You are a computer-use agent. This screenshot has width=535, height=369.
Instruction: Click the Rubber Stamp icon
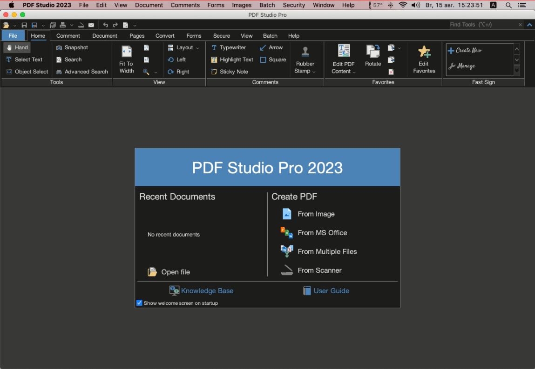(305, 52)
